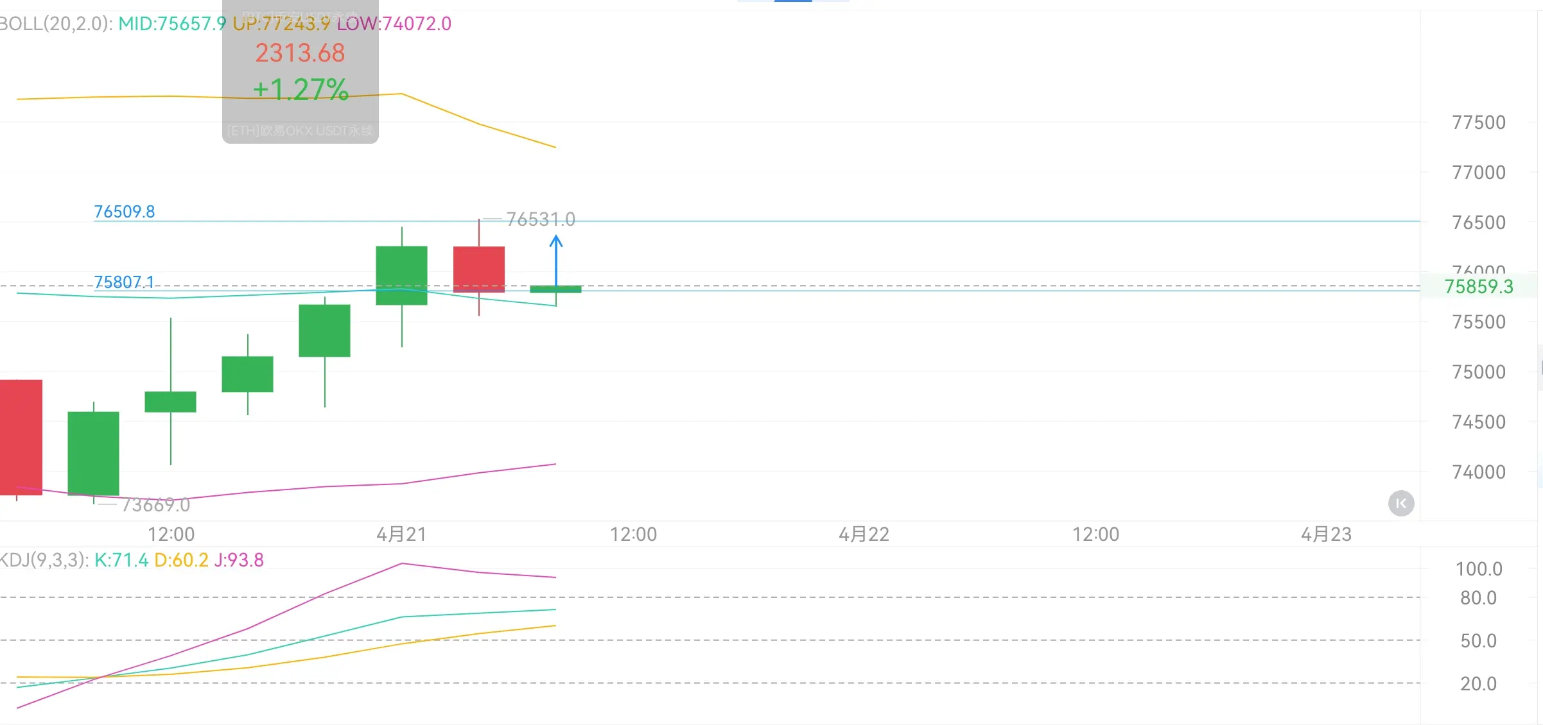Click the 4月21 date axis label
Image resolution: width=1543 pixels, height=725 pixels.
point(401,534)
